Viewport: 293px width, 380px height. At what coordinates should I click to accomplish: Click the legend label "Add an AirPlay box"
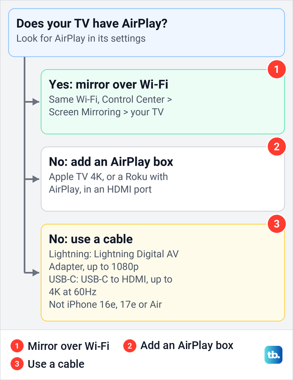pos(187,345)
